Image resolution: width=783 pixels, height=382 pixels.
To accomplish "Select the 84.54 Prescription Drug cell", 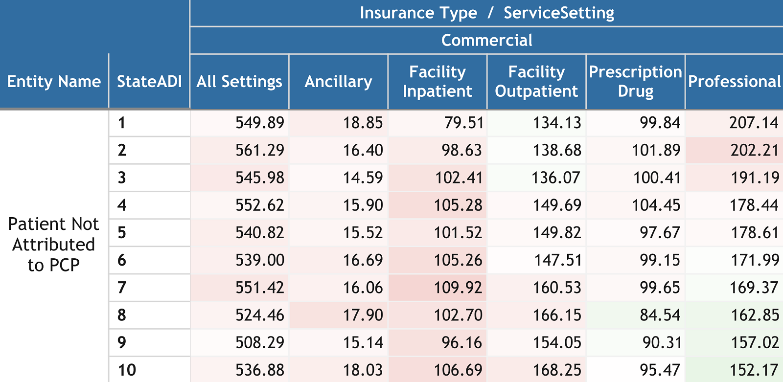I will click(660, 315).
